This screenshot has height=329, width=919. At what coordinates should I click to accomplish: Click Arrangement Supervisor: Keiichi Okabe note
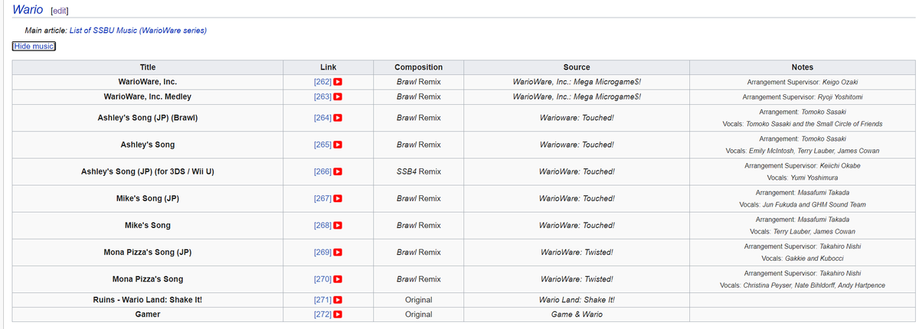[803, 165]
